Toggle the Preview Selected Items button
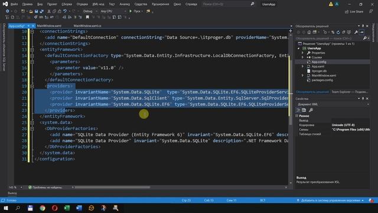 click(361, 32)
